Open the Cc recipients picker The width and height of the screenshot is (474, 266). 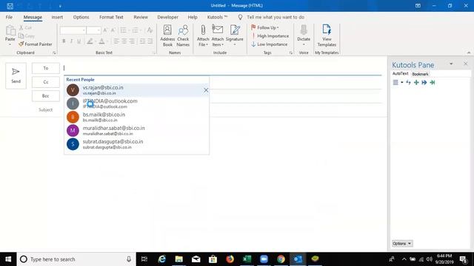click(x=46, y=82)
